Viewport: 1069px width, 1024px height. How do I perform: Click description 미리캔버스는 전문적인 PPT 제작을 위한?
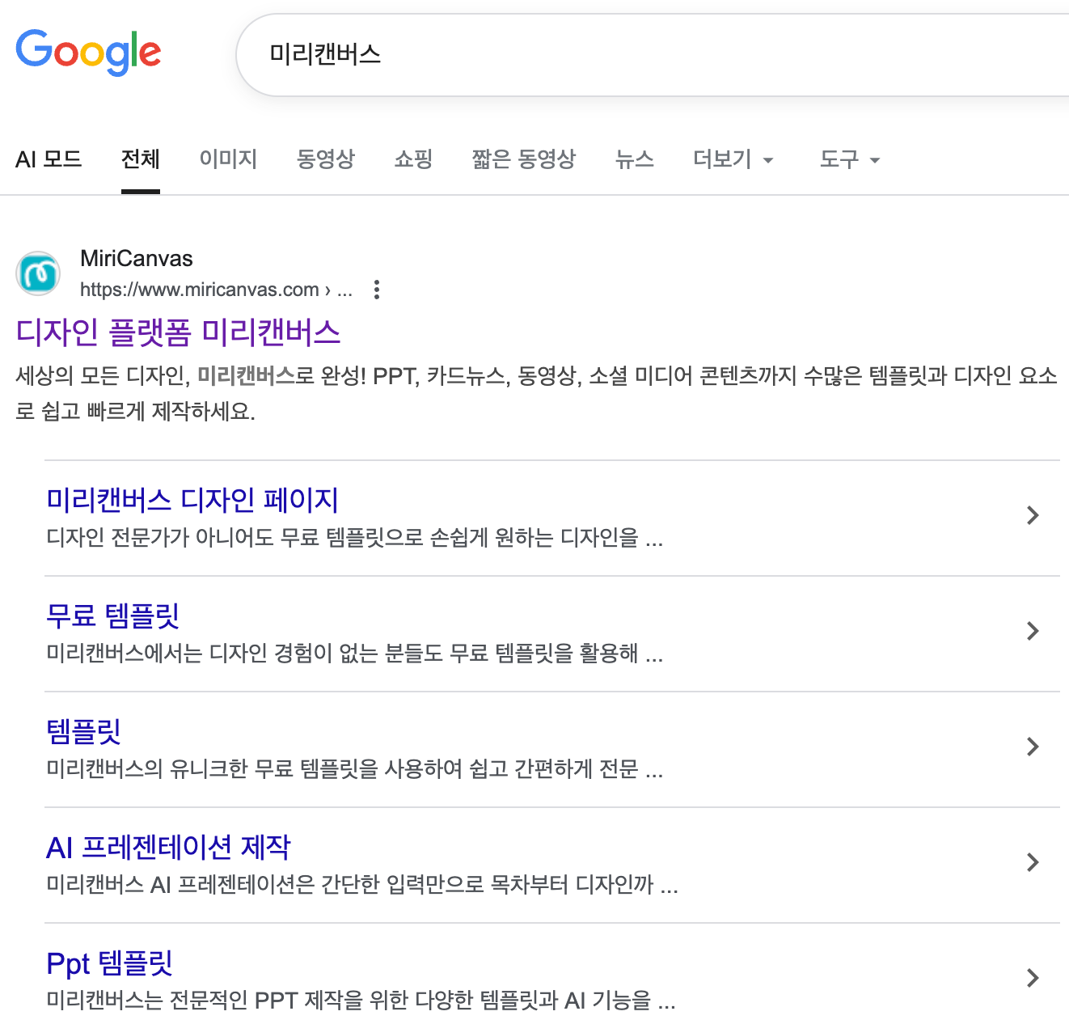(361, 1001)
